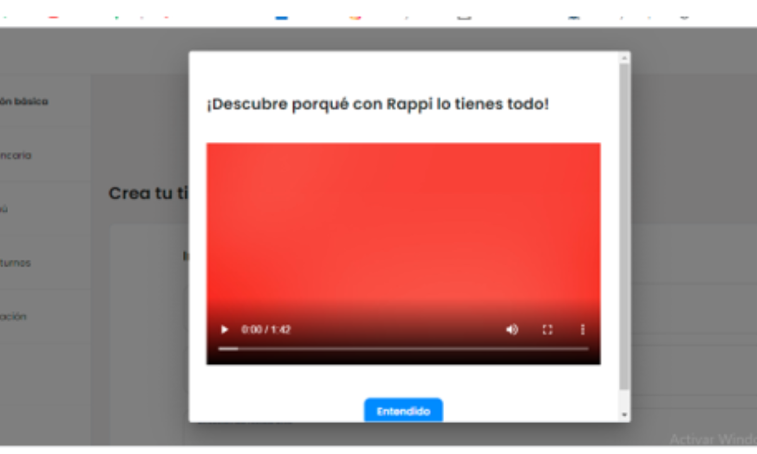Play the Rappi promotional video
This screenshot has width=757, height=454.
click(x=225, y=329)
